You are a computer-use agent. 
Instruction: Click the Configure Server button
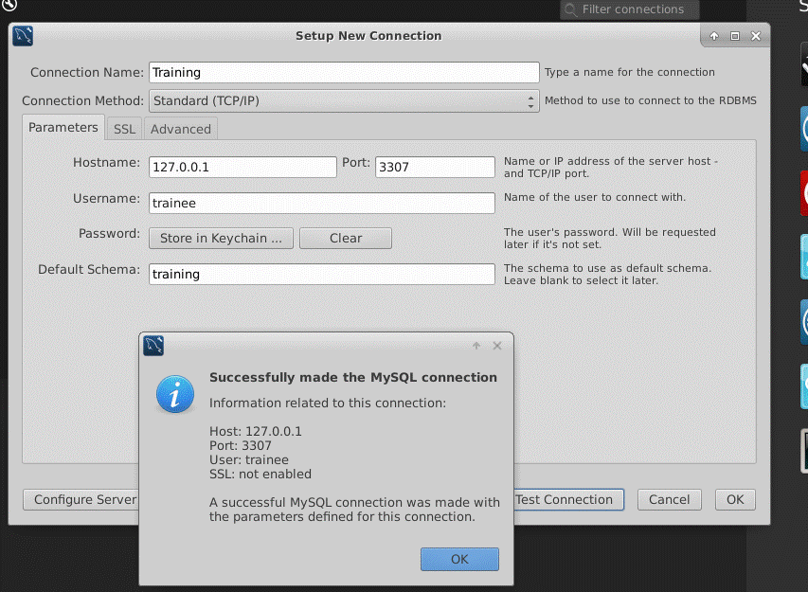click(81, 500)
